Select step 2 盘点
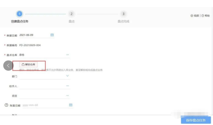 pos(71,14)
